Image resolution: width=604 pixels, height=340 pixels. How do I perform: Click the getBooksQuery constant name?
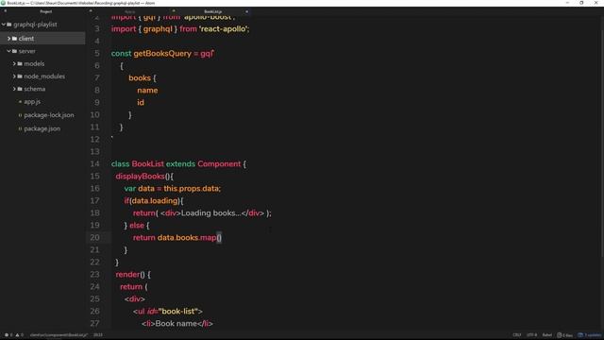click(162, 54)
